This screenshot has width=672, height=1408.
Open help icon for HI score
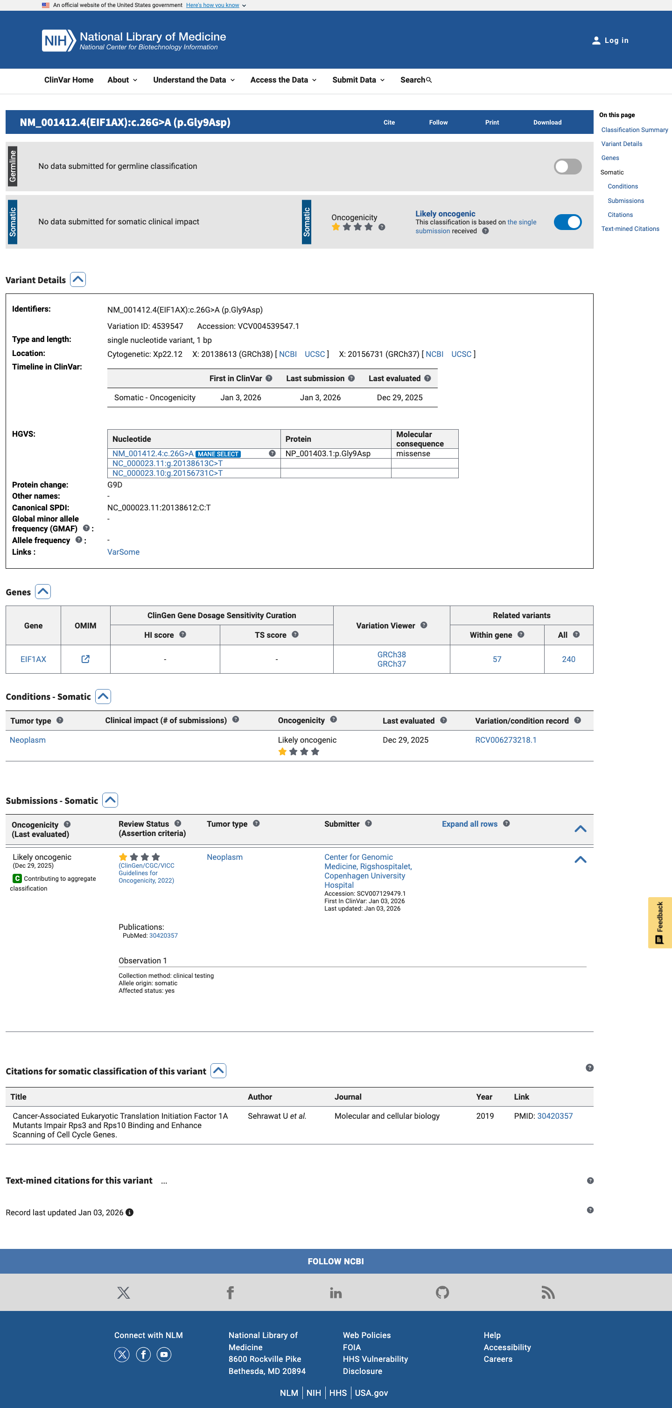pyautogui.click(x=182, y=634)
